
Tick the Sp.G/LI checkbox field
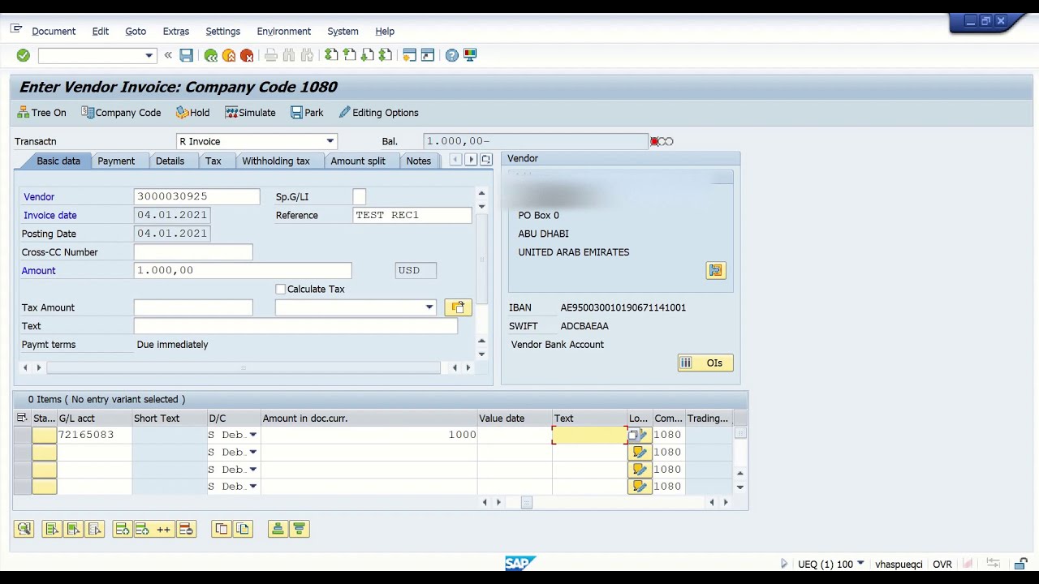click(359, 196)
